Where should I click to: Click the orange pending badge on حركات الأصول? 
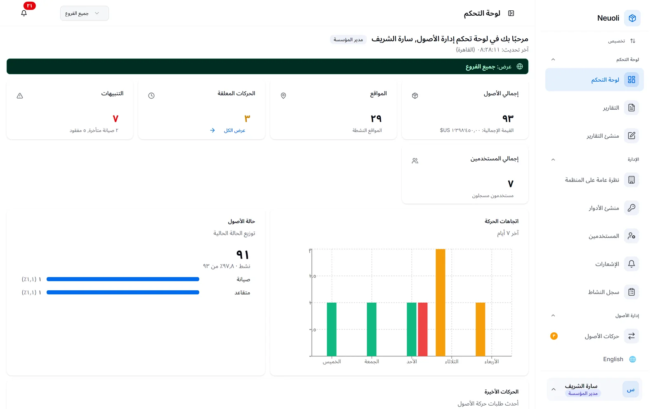[x=554, y=336]
